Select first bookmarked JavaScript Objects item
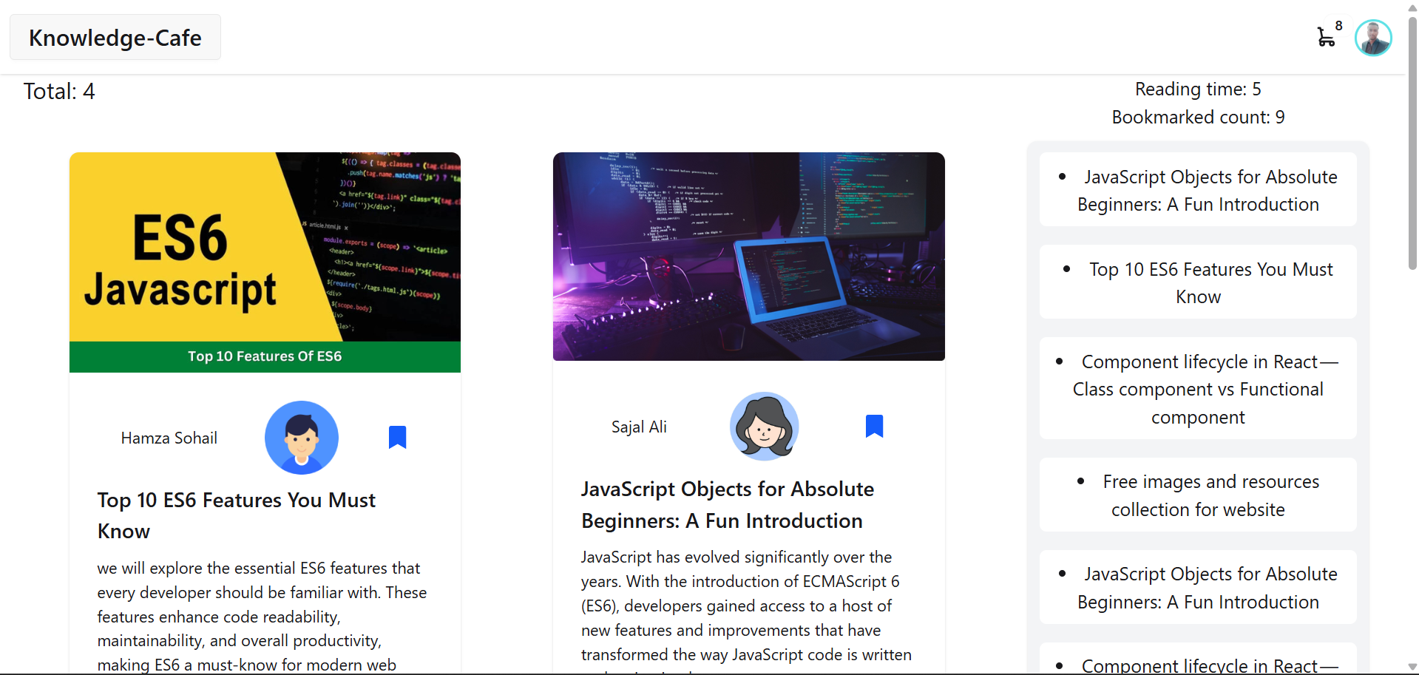The image size is (1419, 675). (x=1198, y=190)
